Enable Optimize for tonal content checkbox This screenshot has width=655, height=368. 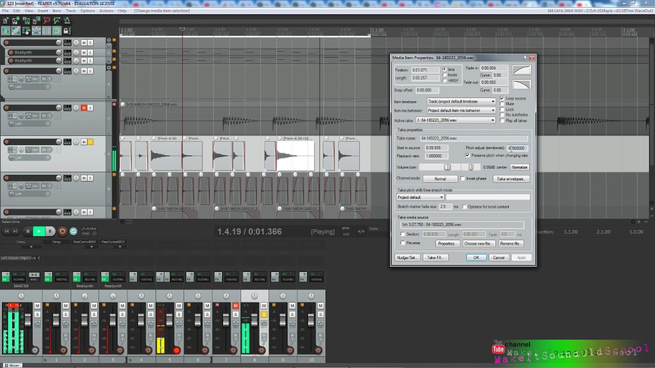[465, 206]
